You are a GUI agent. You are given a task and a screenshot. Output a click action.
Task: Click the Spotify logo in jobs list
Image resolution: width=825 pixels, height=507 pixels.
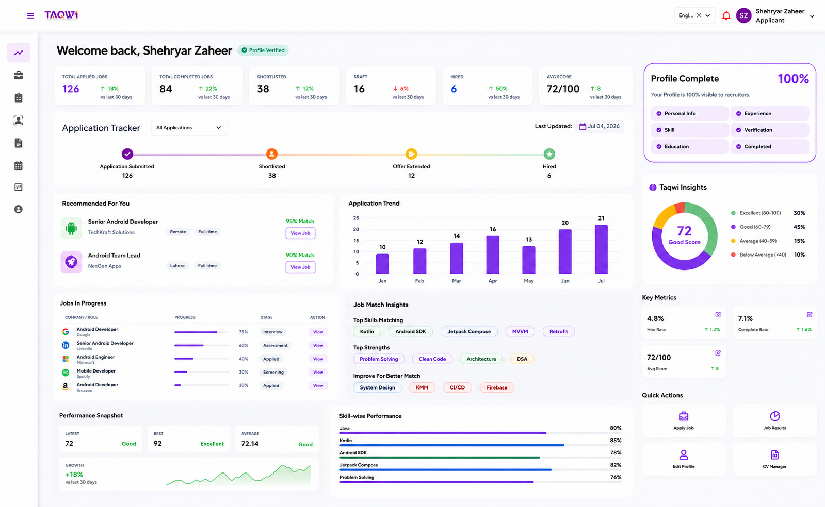click(x=66, y=373)
